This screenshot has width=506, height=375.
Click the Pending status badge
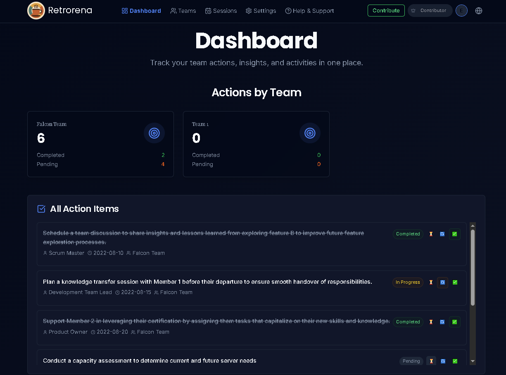[411, 361]
